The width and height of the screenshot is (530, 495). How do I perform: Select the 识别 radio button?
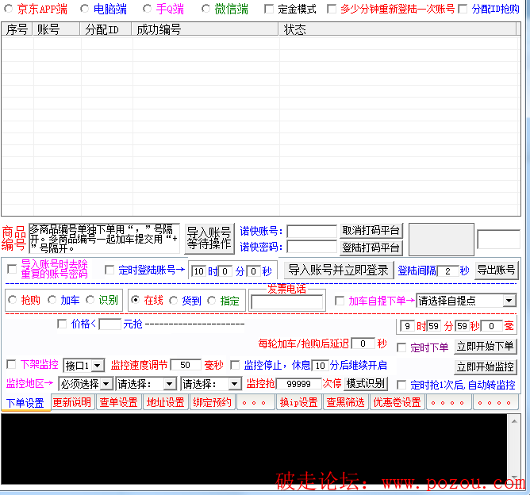tap(90, 300)
